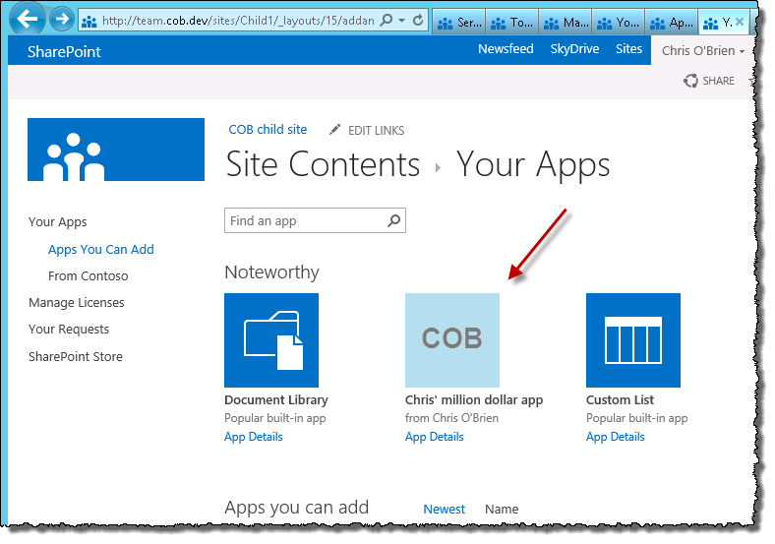Expand the Chris O'Brien user menu
The image size is (775, 544).
(703, 51)
